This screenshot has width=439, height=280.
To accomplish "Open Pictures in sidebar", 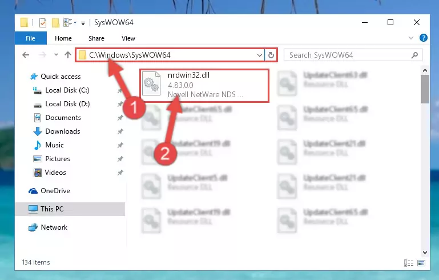I will click(x=58, y=159).
